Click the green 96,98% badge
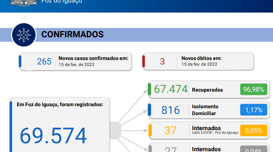This screenshot has height=152, width=273. pos(253,89)
